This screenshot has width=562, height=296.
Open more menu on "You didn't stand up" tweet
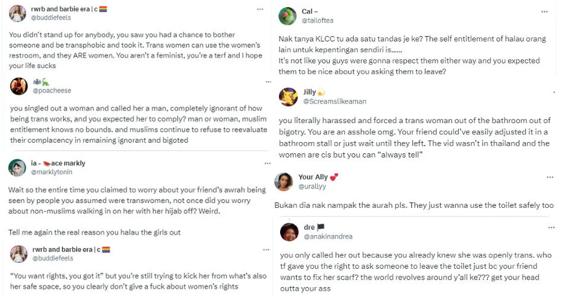[259, 9]
